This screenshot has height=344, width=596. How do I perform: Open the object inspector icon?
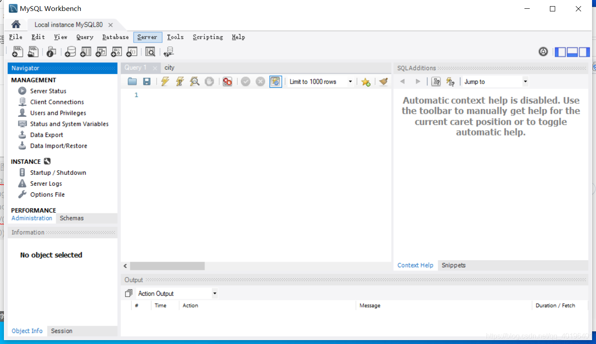pos(51,52)
